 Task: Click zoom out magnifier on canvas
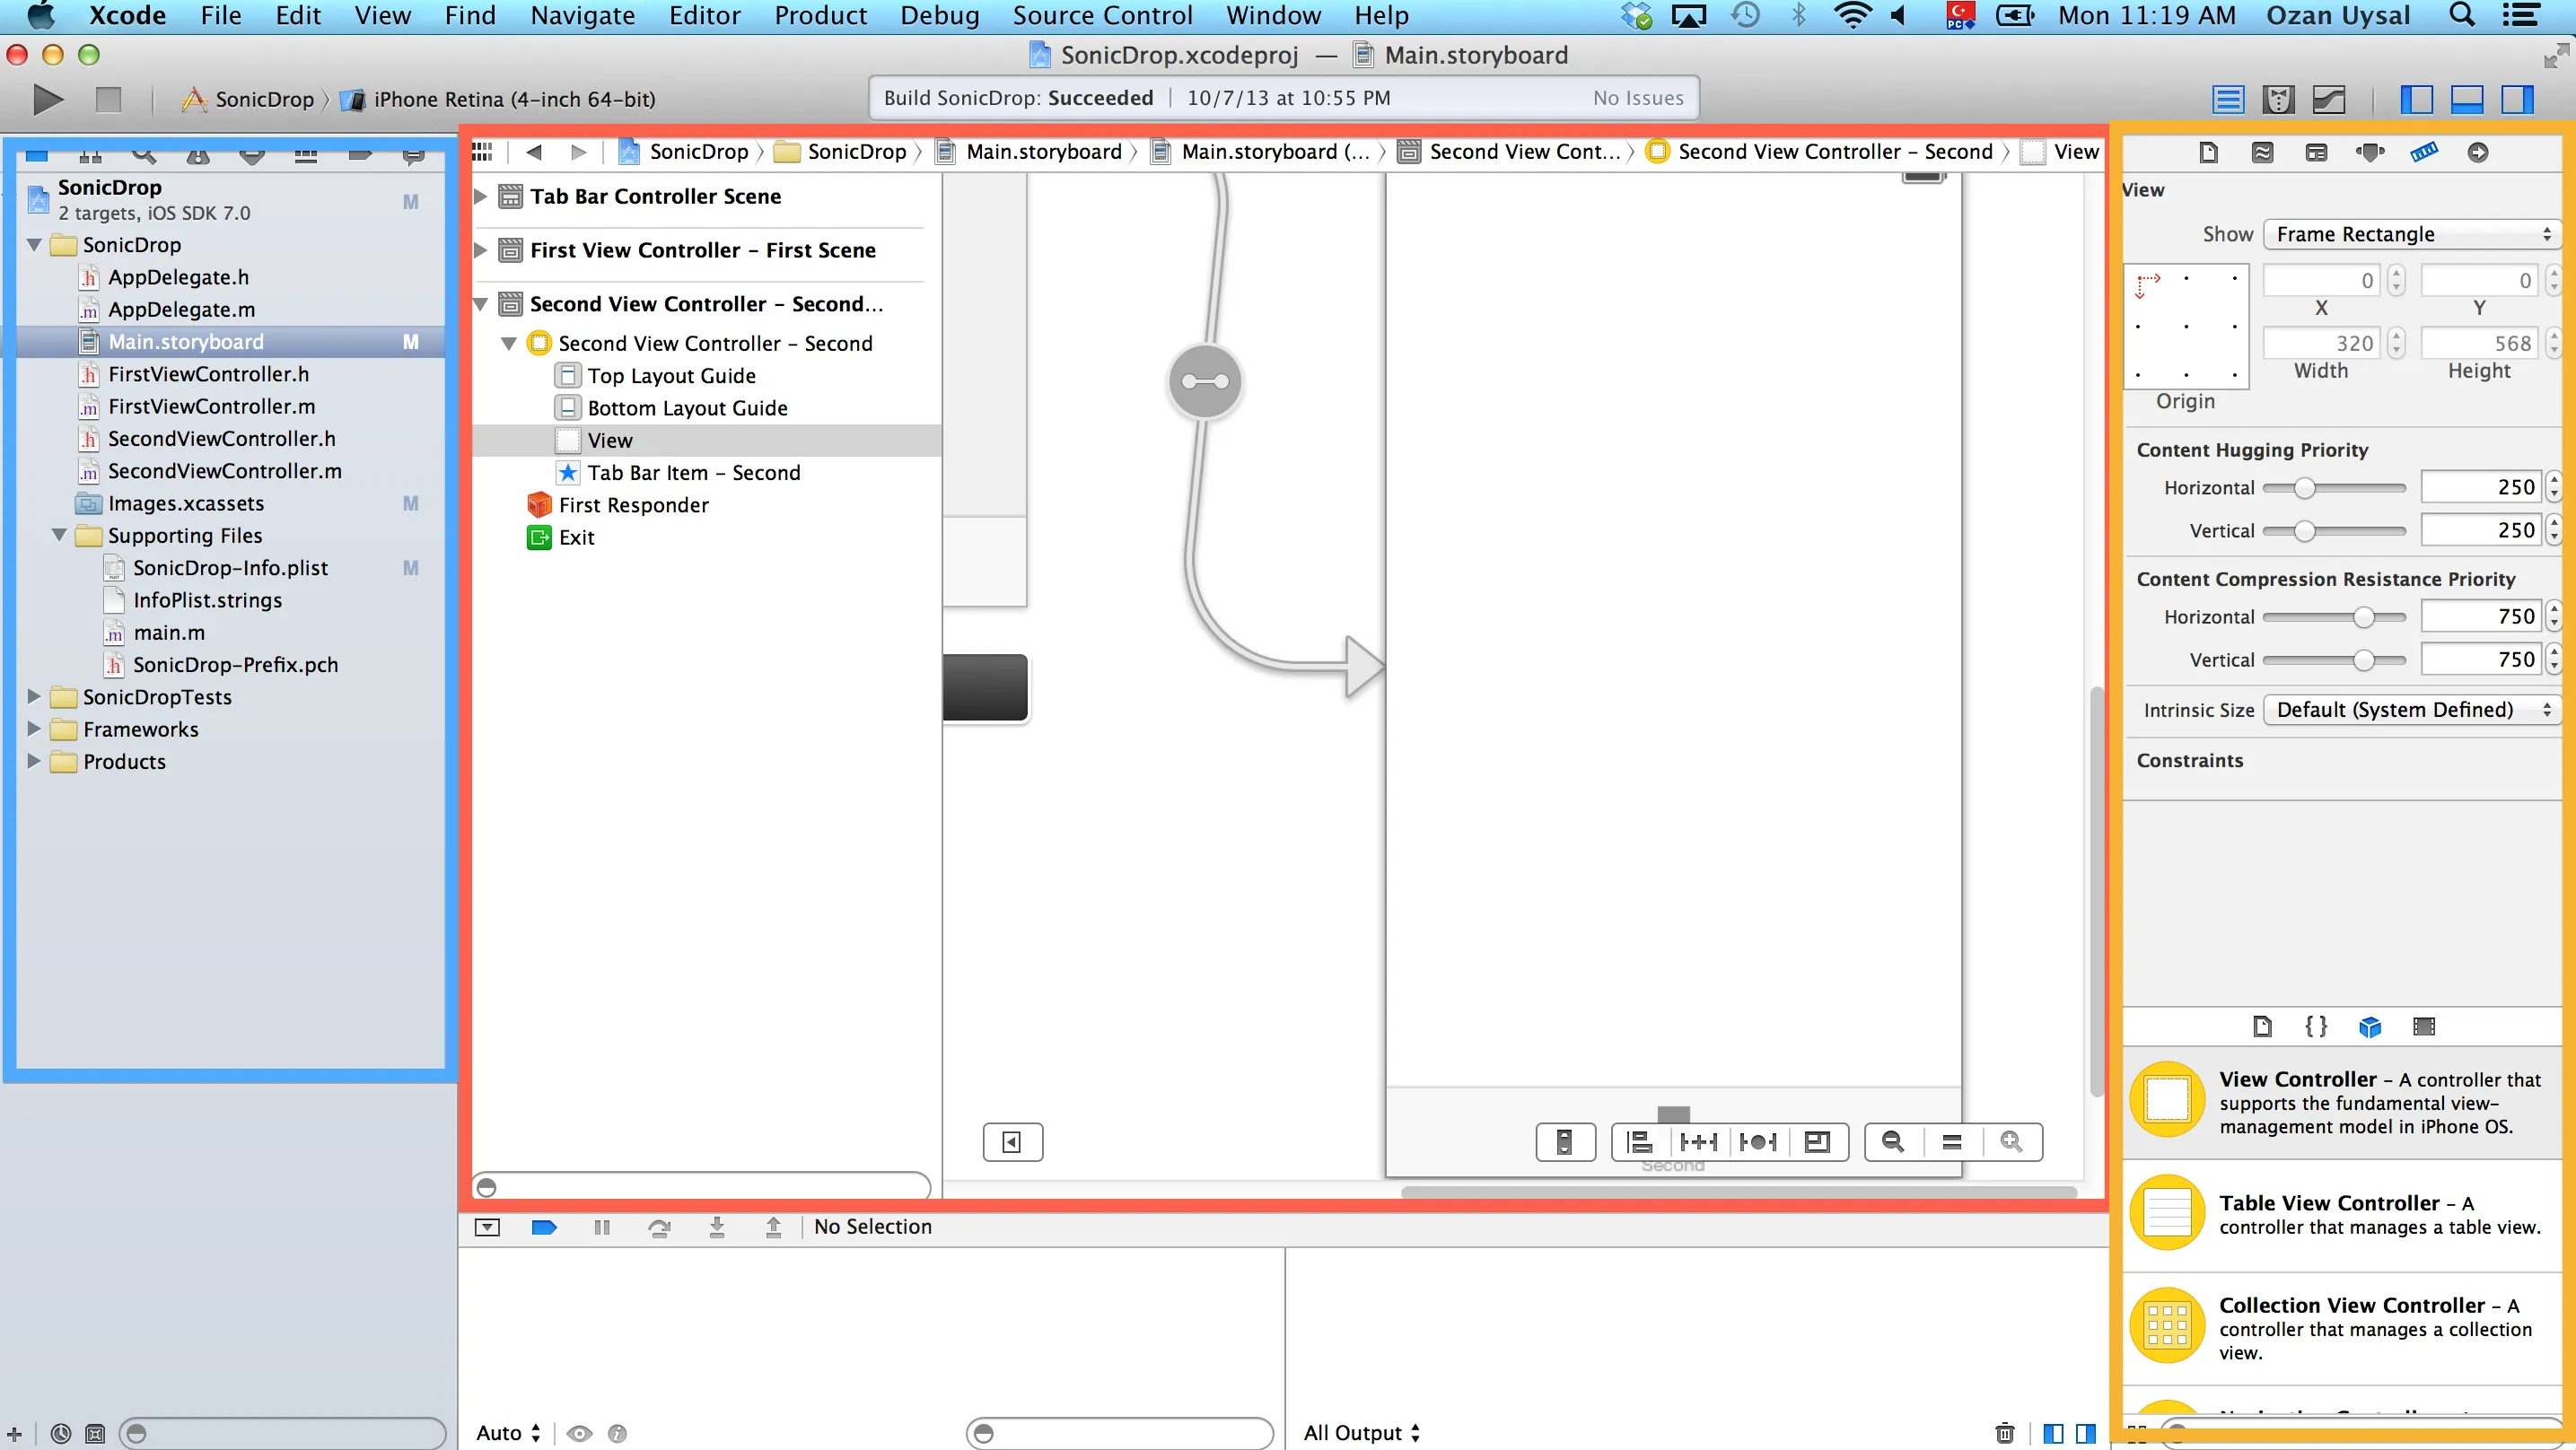(1892, 1142)
